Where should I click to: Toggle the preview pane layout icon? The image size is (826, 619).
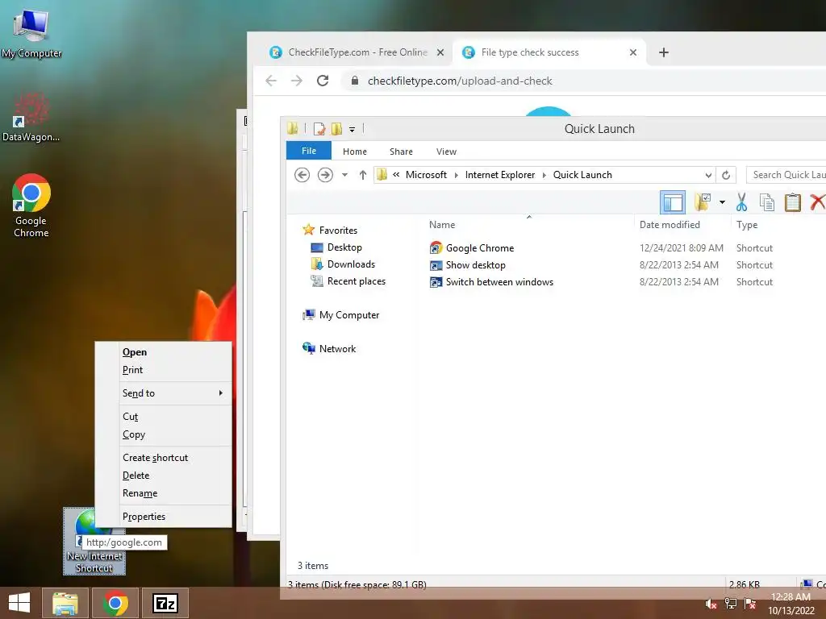[673, 202]
